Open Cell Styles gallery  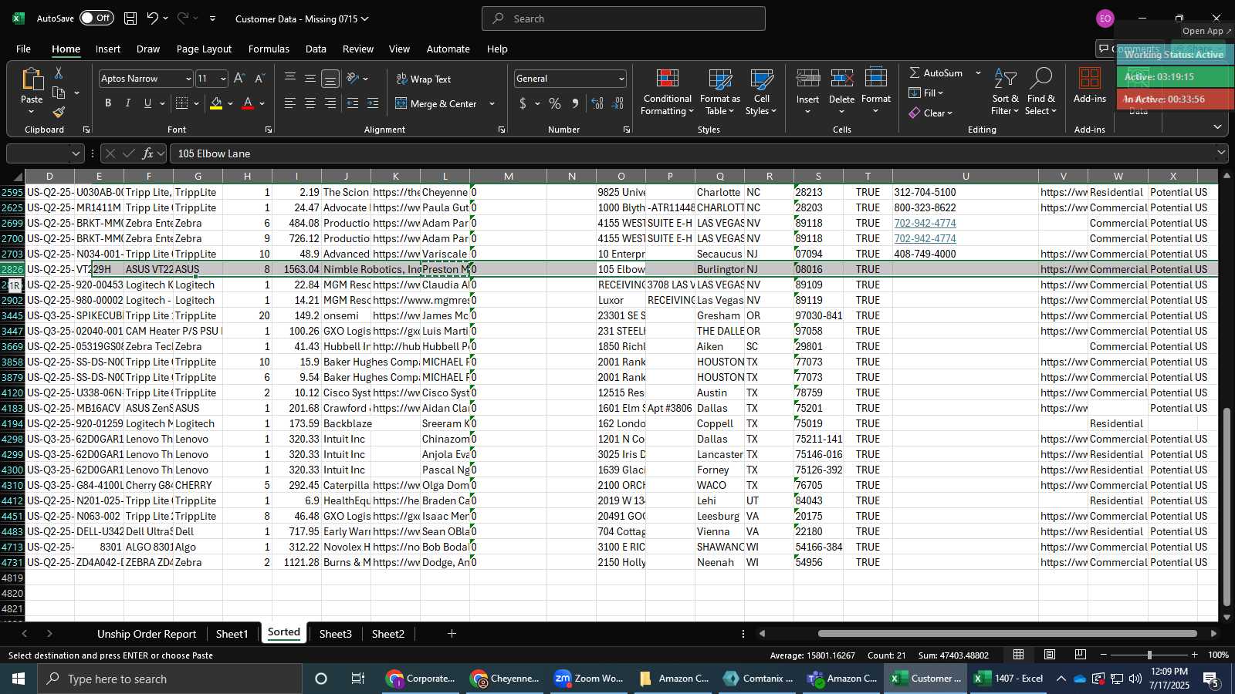point(762,93)
